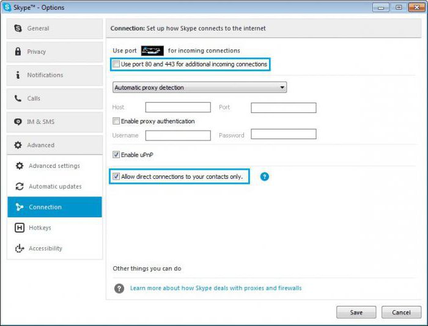
Task: Click the Connection nodes icon
Action: click(x=20, y=207)
